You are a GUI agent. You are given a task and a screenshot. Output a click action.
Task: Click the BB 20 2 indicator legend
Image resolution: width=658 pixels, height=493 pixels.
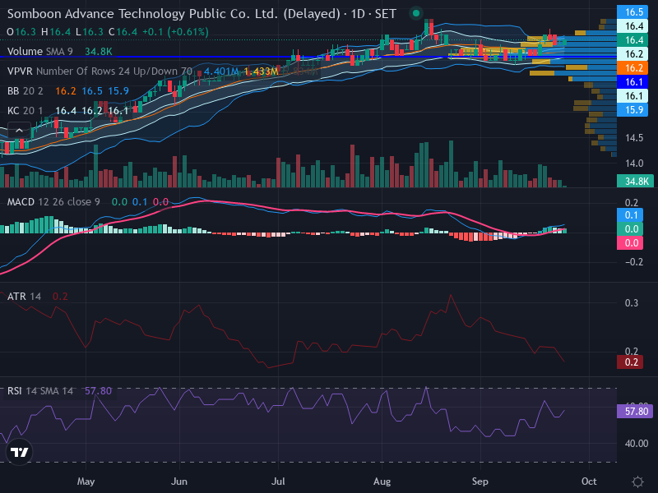pos(25,91)
